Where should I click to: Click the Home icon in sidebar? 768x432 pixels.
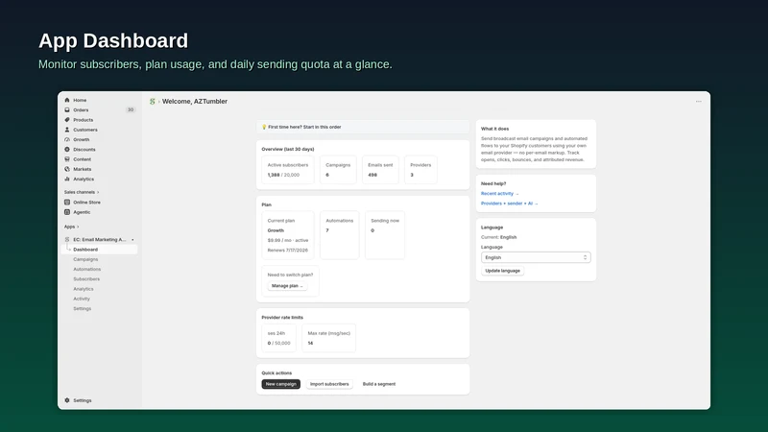[x=67, y=100]
